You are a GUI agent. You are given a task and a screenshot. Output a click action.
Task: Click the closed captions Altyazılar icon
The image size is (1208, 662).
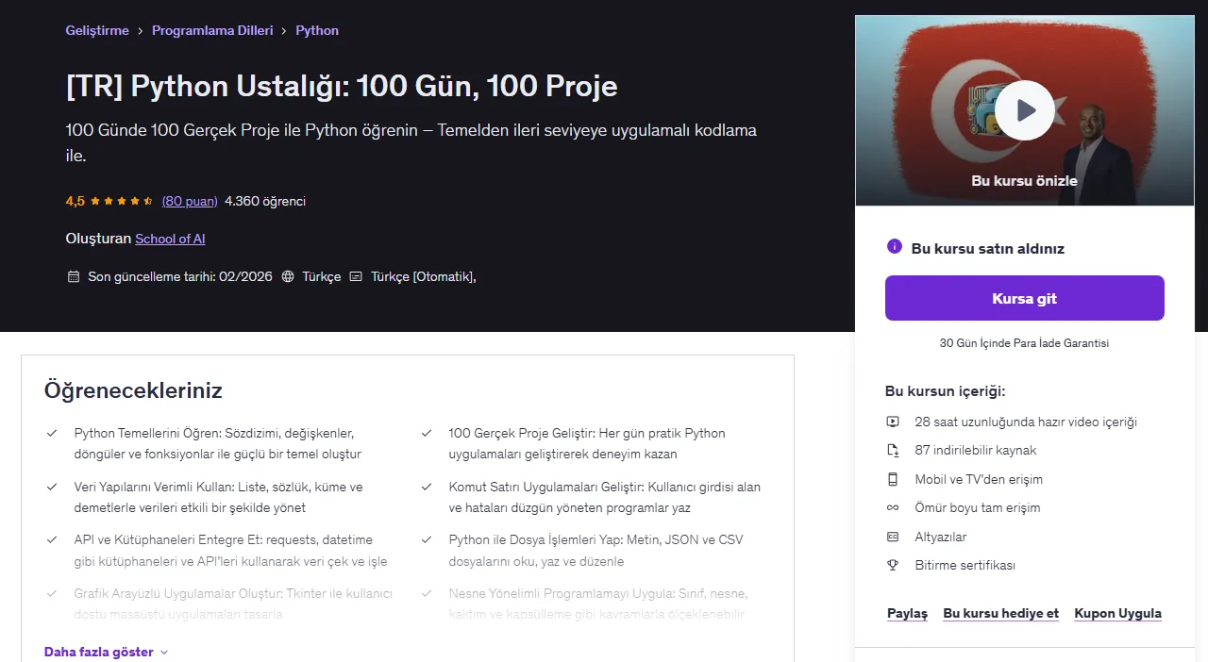point(893,537)
